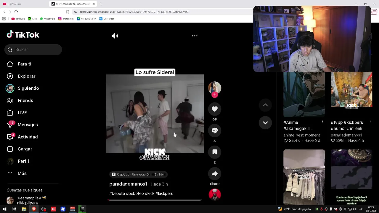
Task: Open paradademanos1 profile below the video
Action: pyautogui.click(x=128, y=184)
